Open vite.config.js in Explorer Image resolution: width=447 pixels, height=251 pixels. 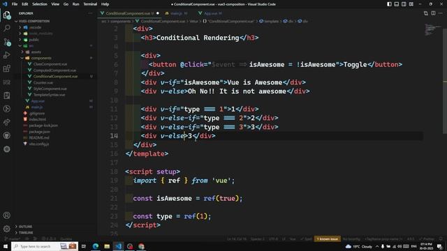39,144
